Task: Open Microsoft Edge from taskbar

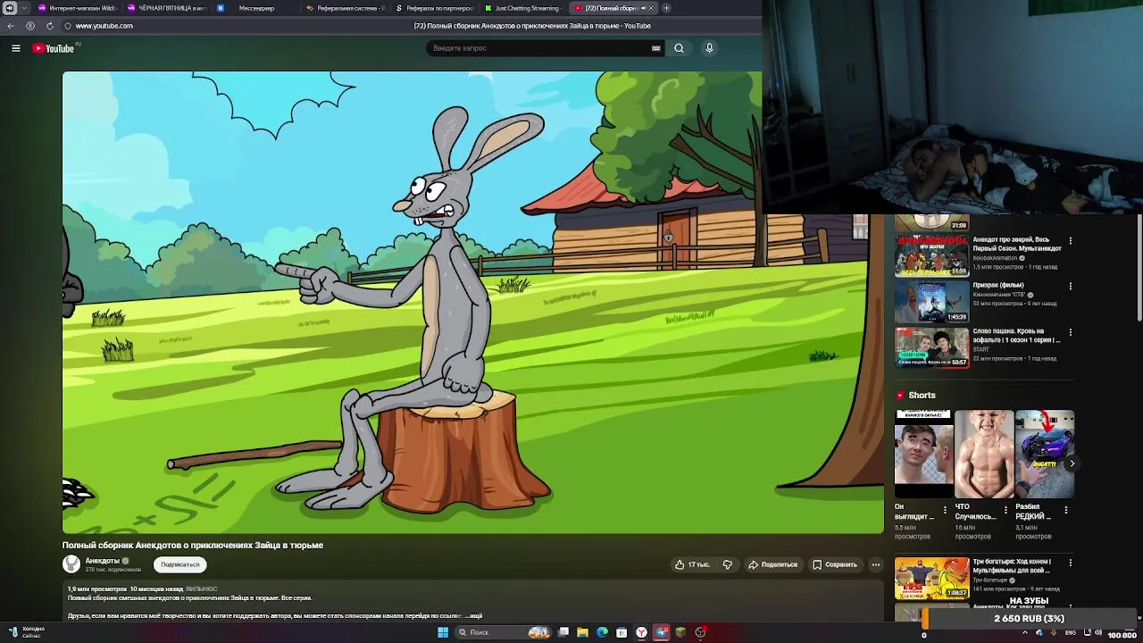Action: point(602,632)
